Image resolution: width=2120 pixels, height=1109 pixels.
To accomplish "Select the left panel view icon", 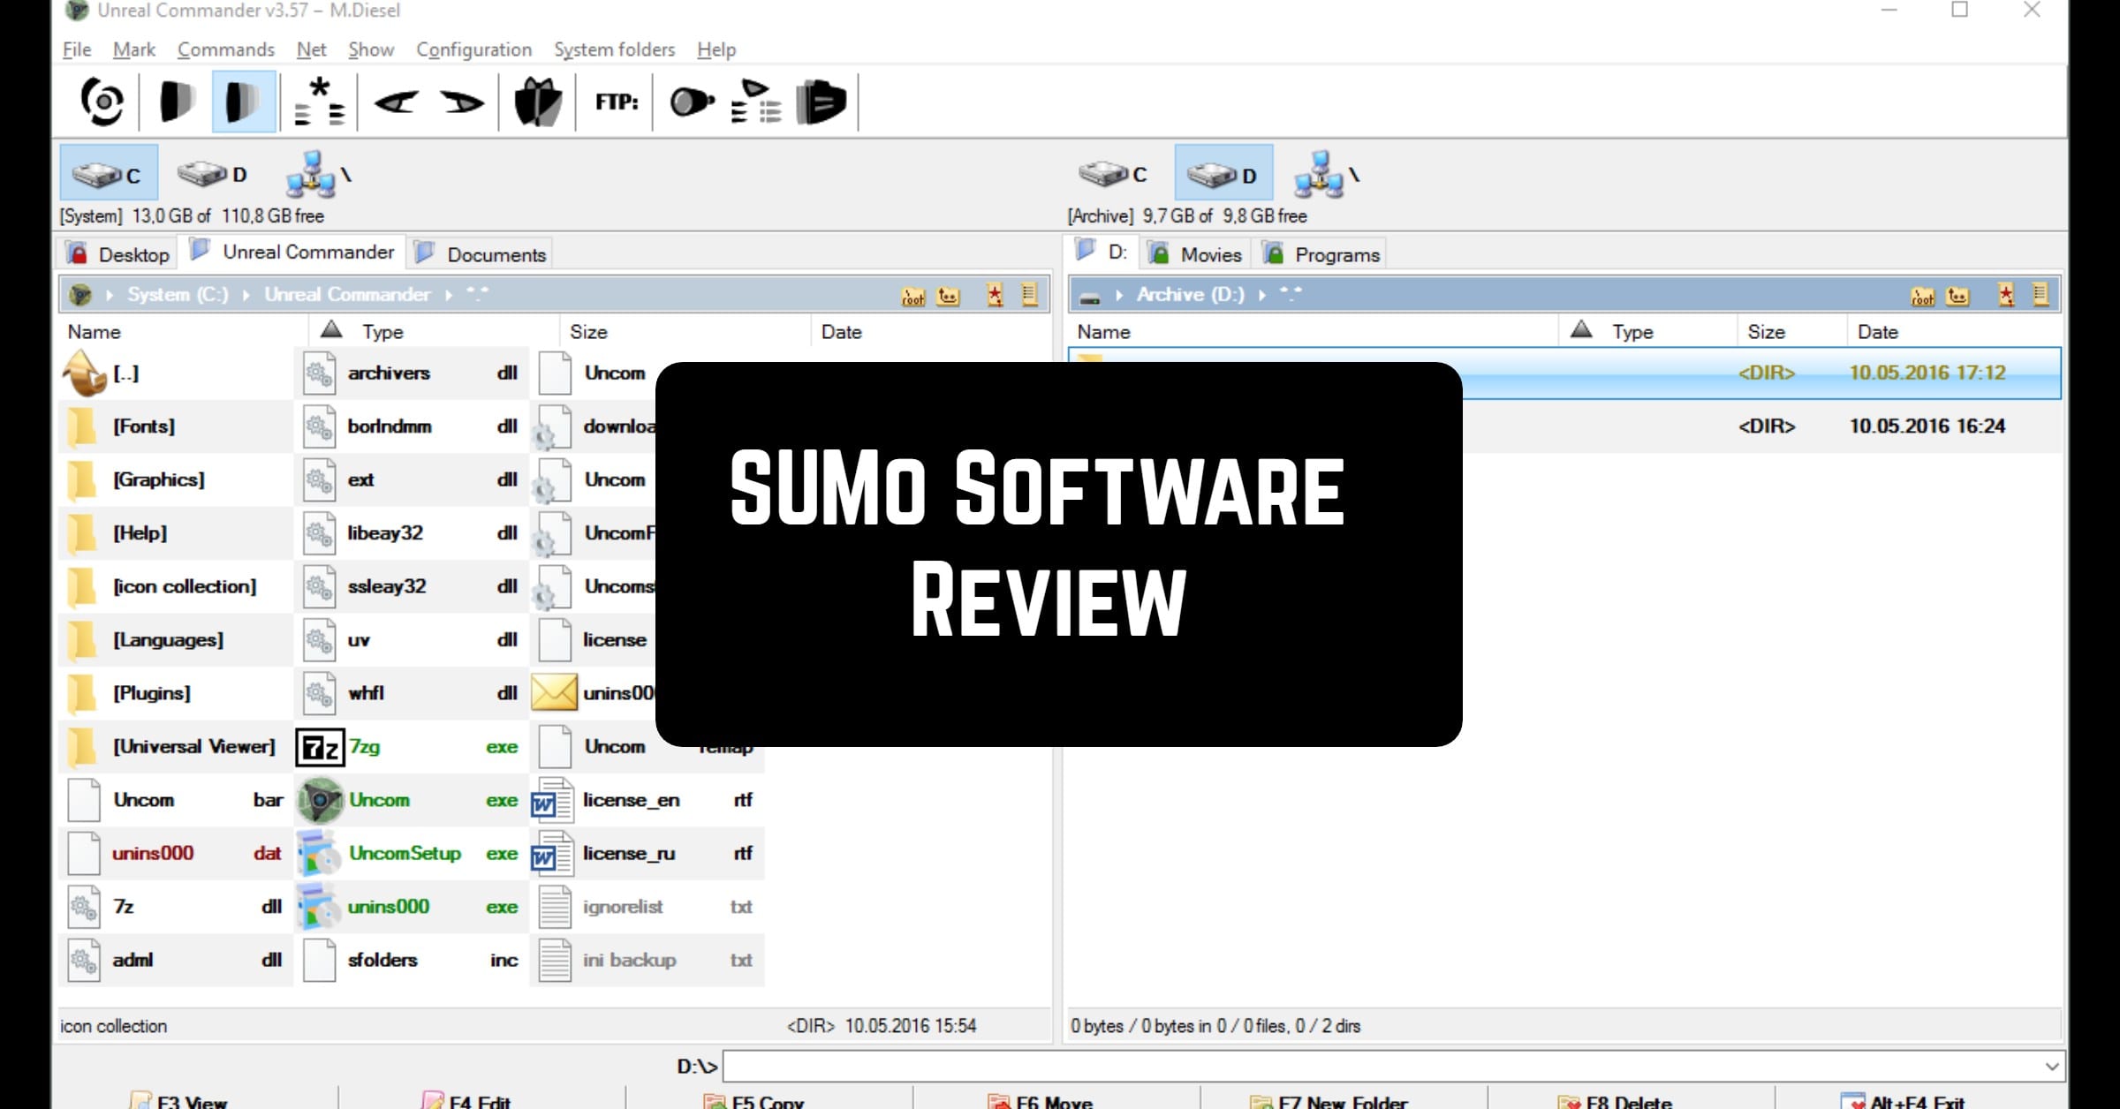I will pyautogui.click(x=175, y=101).
